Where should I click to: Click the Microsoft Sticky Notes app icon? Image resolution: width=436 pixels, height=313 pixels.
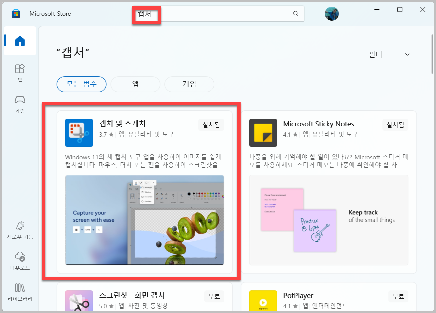[263, 133]
